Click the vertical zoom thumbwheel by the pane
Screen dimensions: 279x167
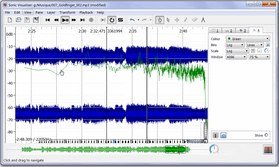point(206,131)
